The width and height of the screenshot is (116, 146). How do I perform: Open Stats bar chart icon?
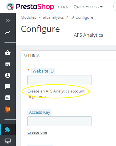tap(8, 98)
